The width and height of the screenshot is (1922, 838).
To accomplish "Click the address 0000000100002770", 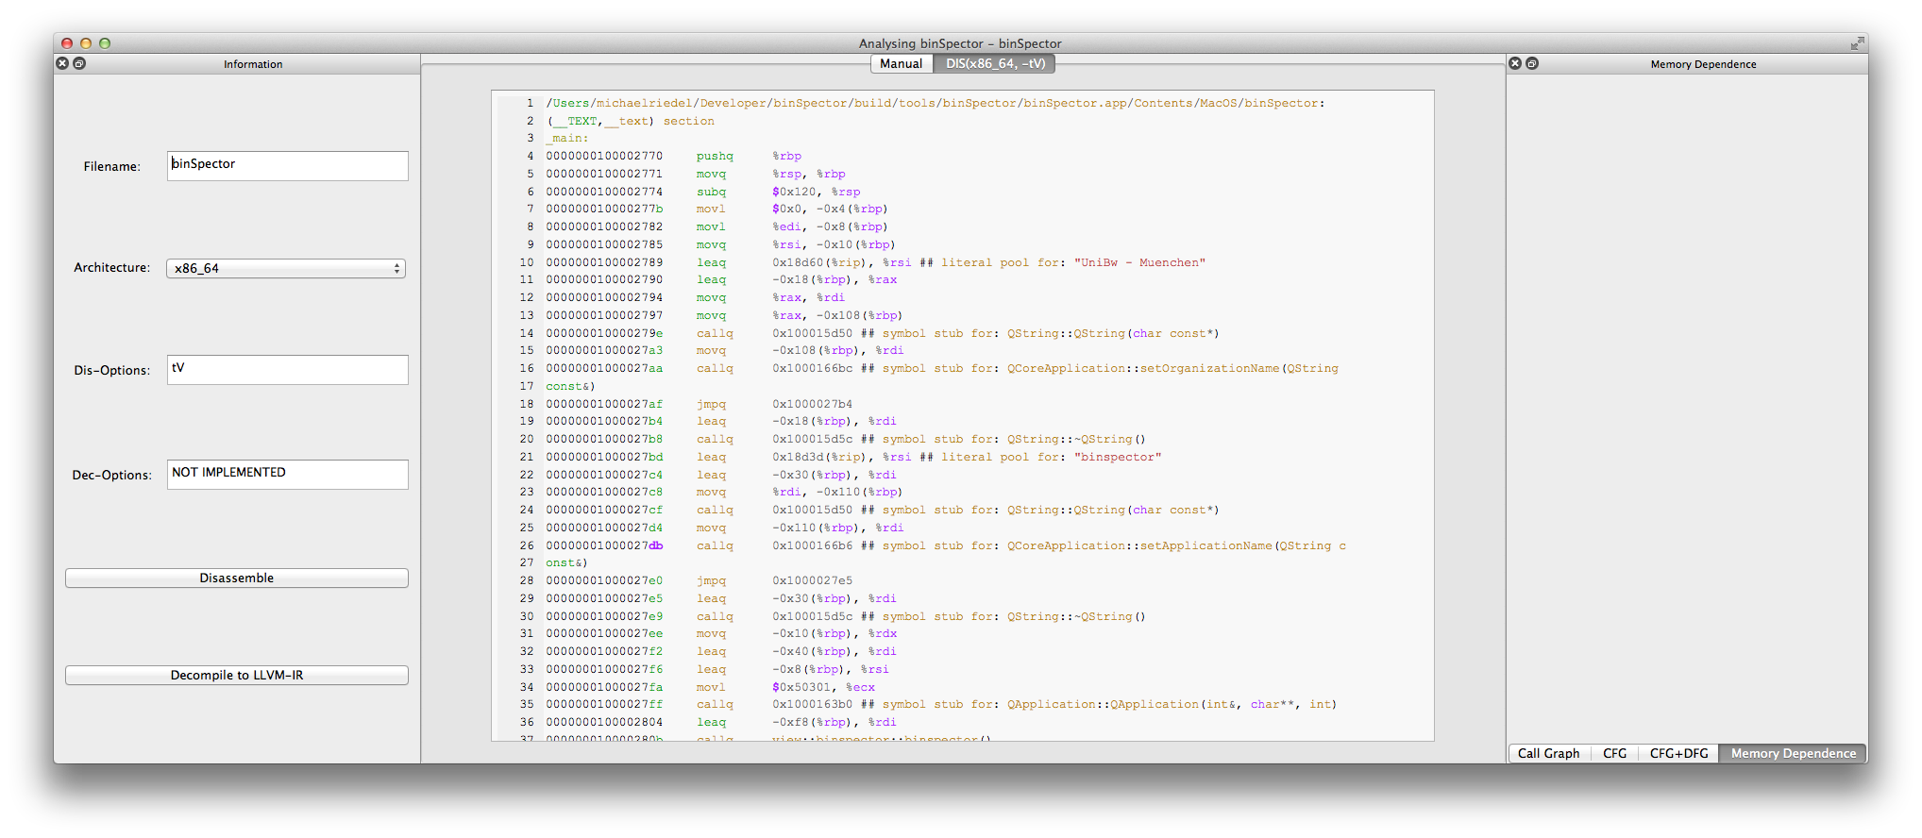I will click(x=604, y=156).
